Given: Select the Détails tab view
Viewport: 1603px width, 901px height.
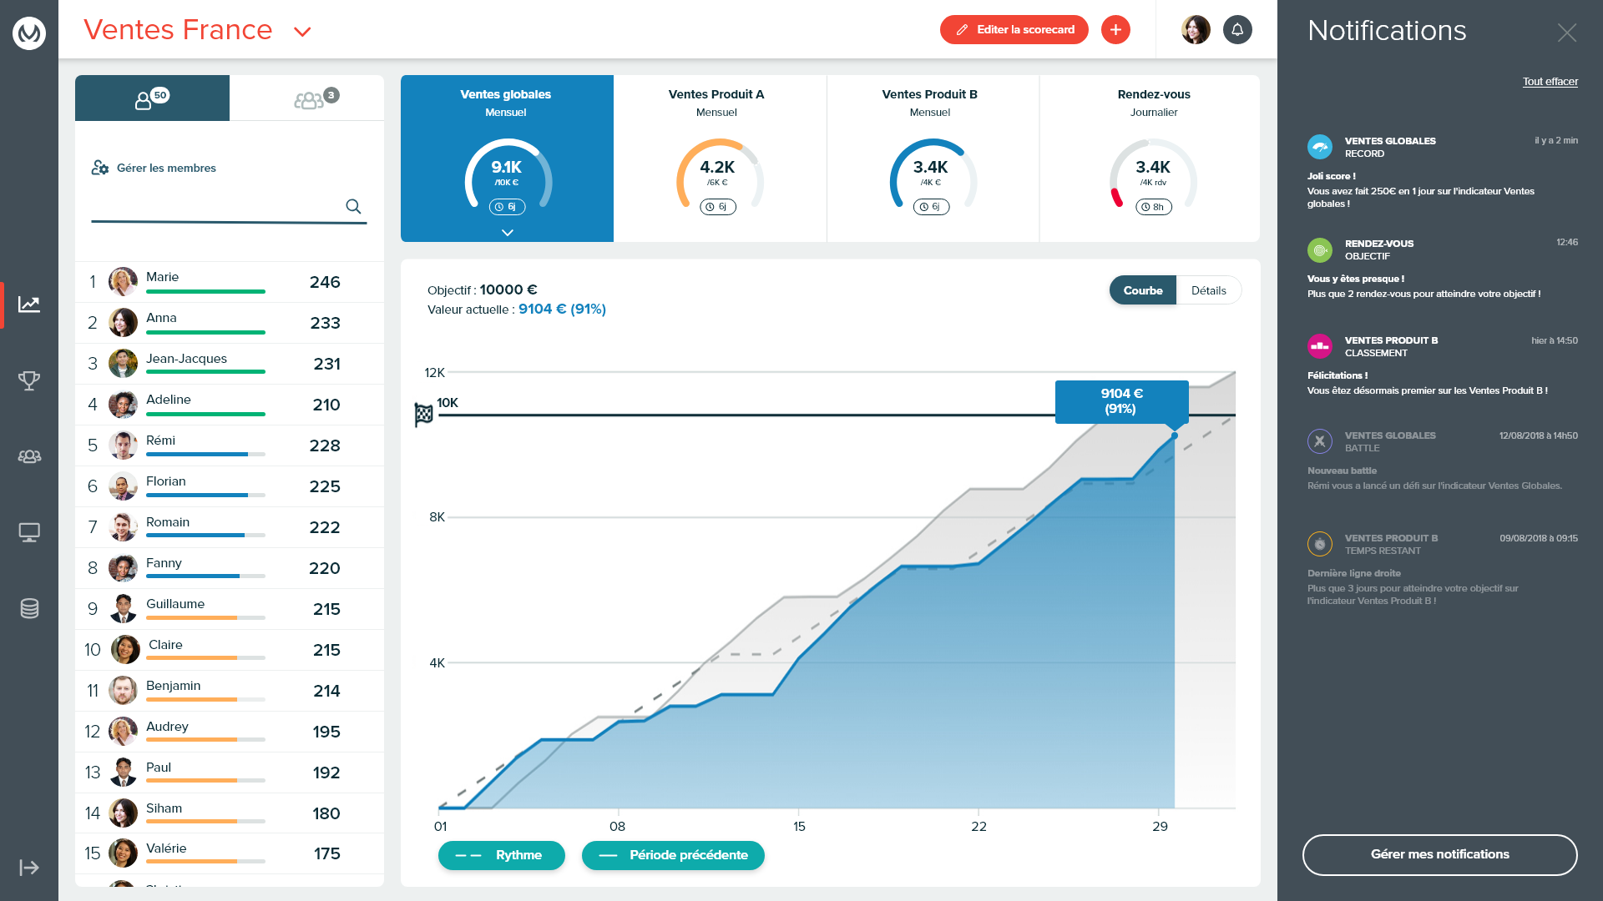Looking at the screenshot, I should [1208, 289].
